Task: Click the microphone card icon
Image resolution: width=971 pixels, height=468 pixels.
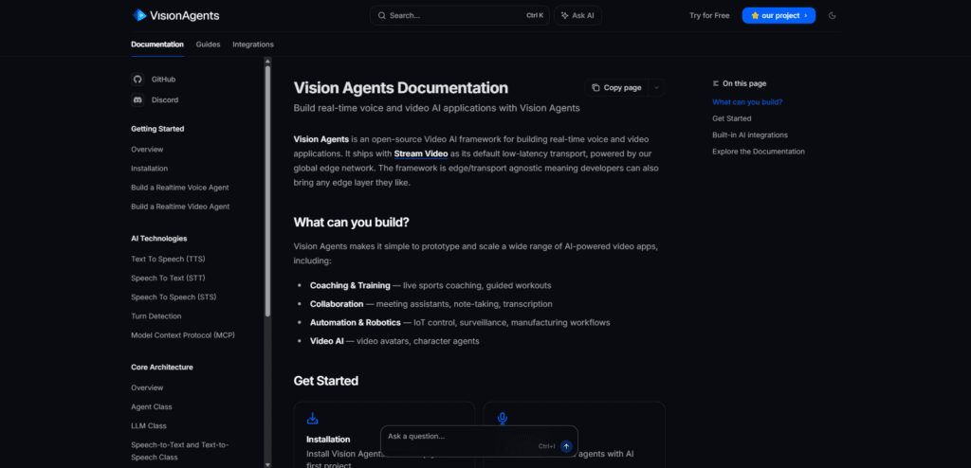Action: tap(503, 419)
